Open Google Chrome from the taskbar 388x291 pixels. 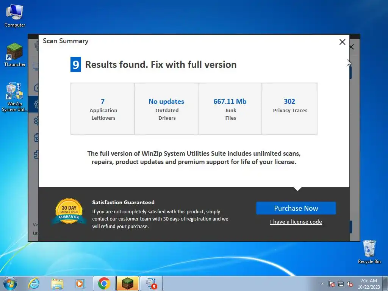pos(104,283)
